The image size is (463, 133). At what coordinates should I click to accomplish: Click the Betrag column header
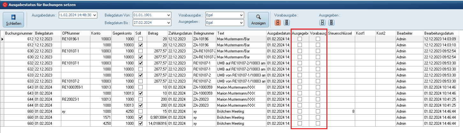point(156,33)
